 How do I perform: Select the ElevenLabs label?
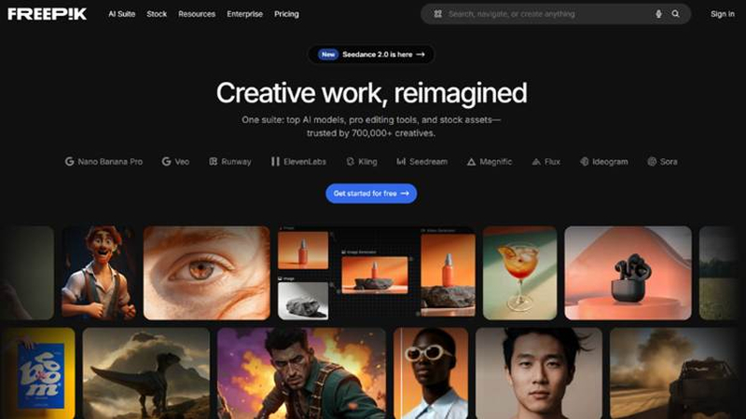305,161
